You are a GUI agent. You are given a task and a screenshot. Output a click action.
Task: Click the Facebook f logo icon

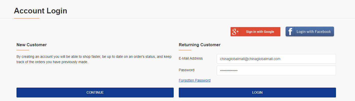(x=290, y=32)
